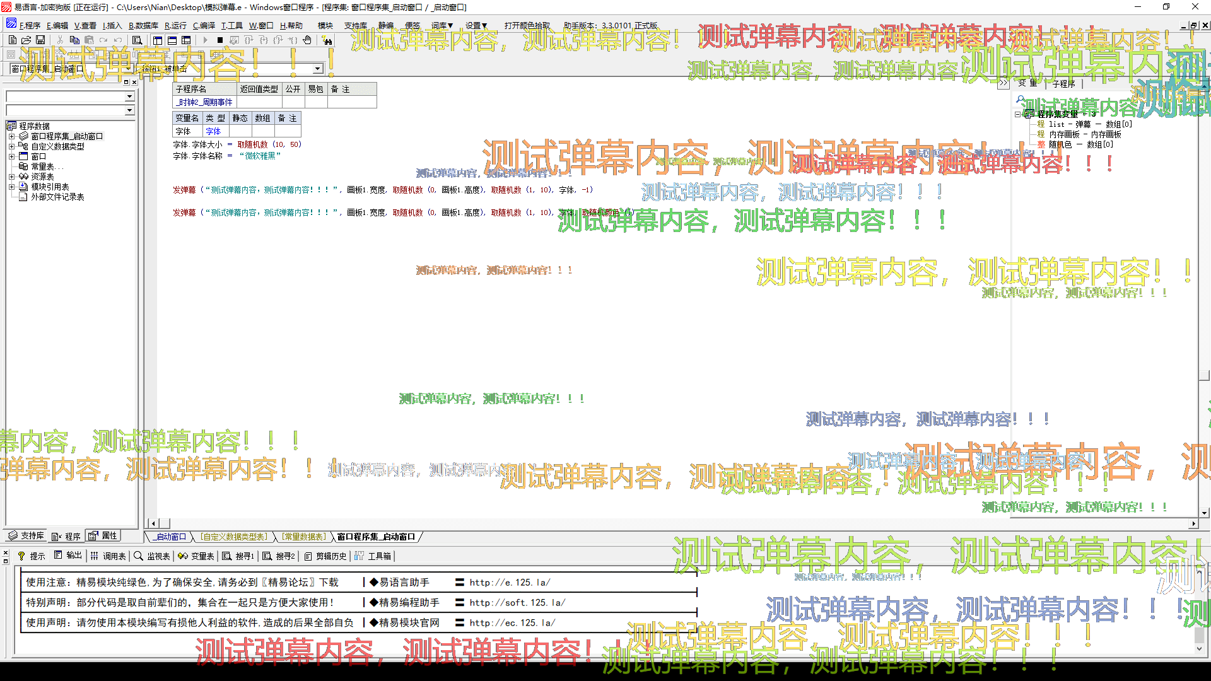This screenshot has height=681, width=1211.
Task: Open the 搜寻1 bottom panel tab
Action: click(x=238, y=556)
